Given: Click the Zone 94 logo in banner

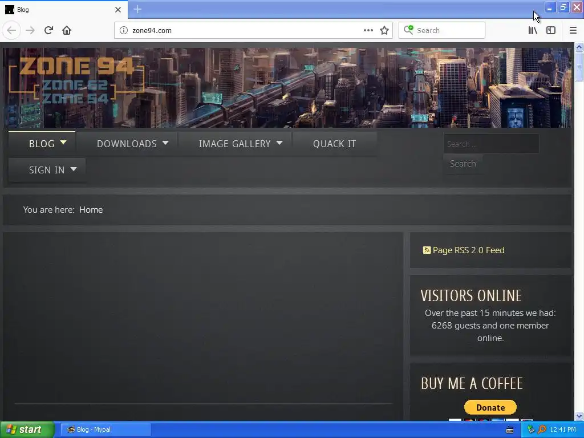Looking at the screenshot, I should coord(76,81).
